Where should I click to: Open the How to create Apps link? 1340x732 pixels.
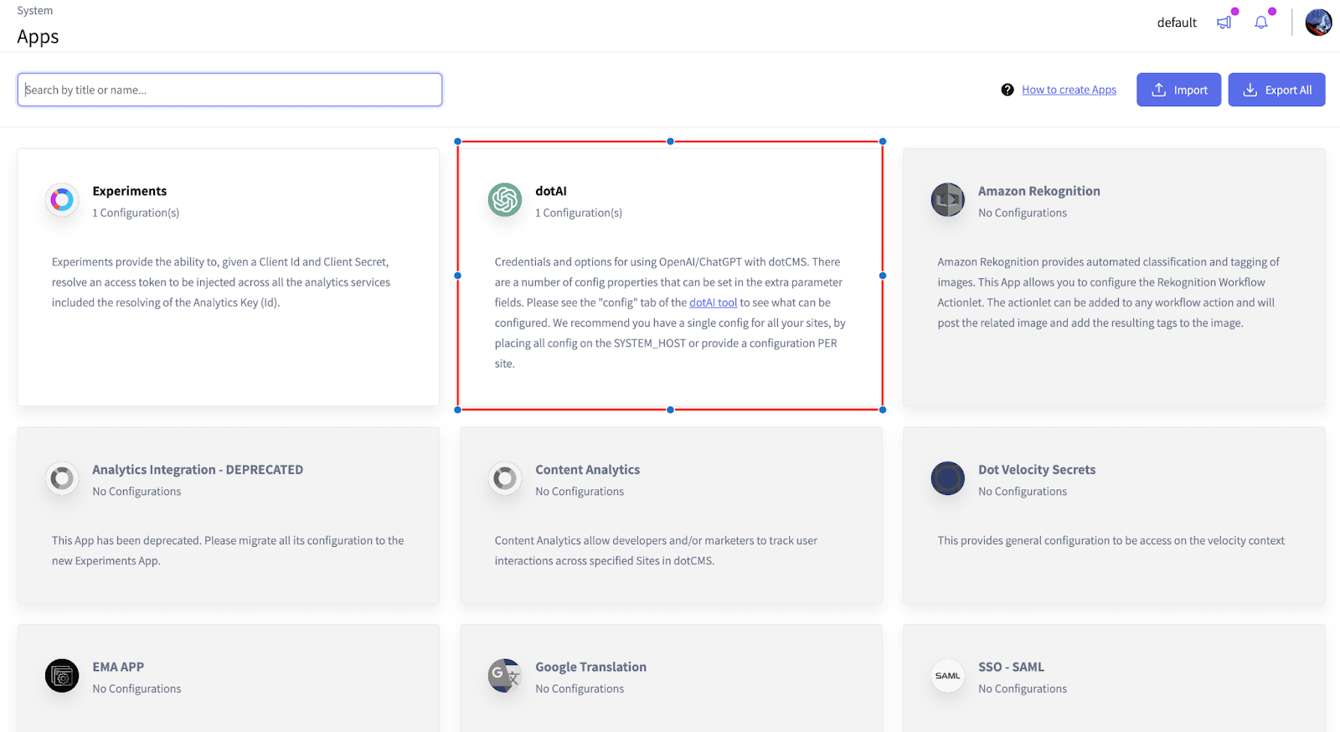click(x=1069, y=90)
